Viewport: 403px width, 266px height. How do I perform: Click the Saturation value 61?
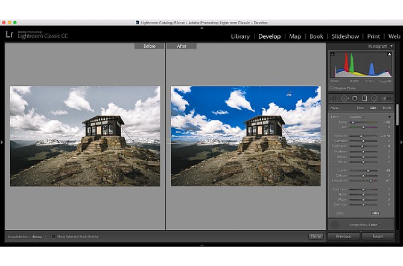click(388, 181)
